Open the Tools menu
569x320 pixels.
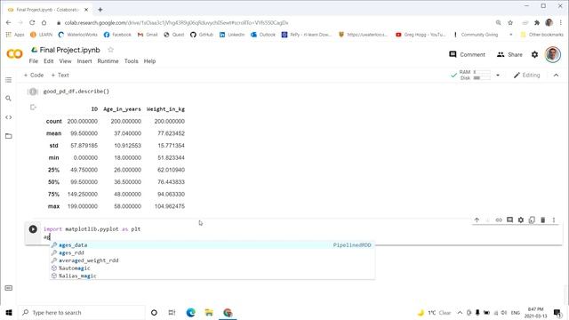pyautogui.click(x=131, y=61)
